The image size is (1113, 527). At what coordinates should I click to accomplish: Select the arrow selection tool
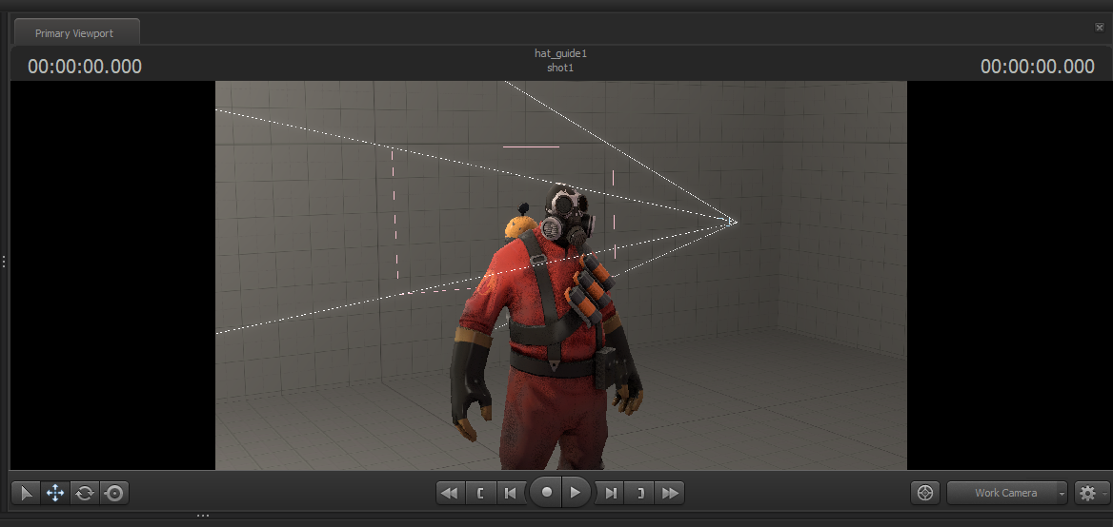pos(27,493)
